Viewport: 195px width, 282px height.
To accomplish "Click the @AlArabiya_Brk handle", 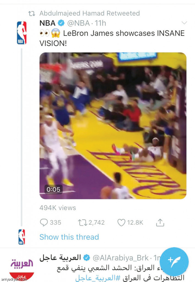I will click(x=121, y=258).
